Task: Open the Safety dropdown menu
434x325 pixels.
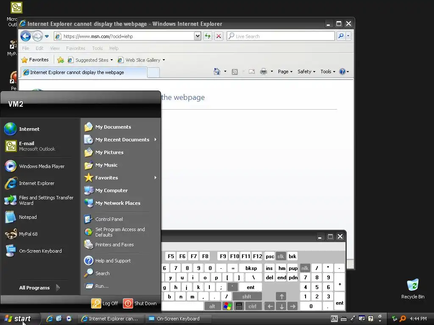Action: (306, 72)
